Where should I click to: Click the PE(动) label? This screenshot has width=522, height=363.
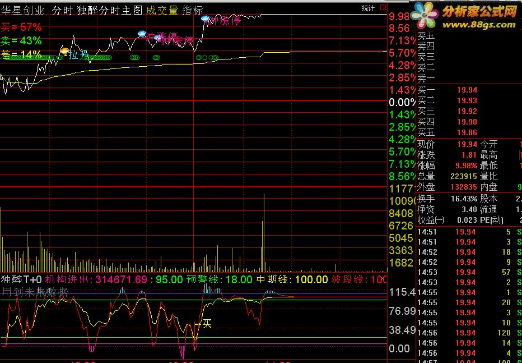[492, 220]
